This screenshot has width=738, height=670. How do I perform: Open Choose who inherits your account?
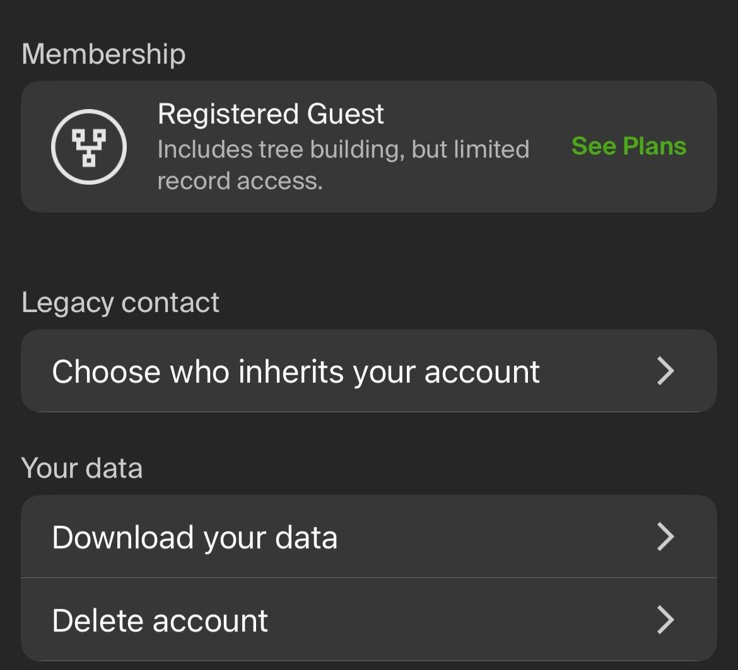pos(295,371)
